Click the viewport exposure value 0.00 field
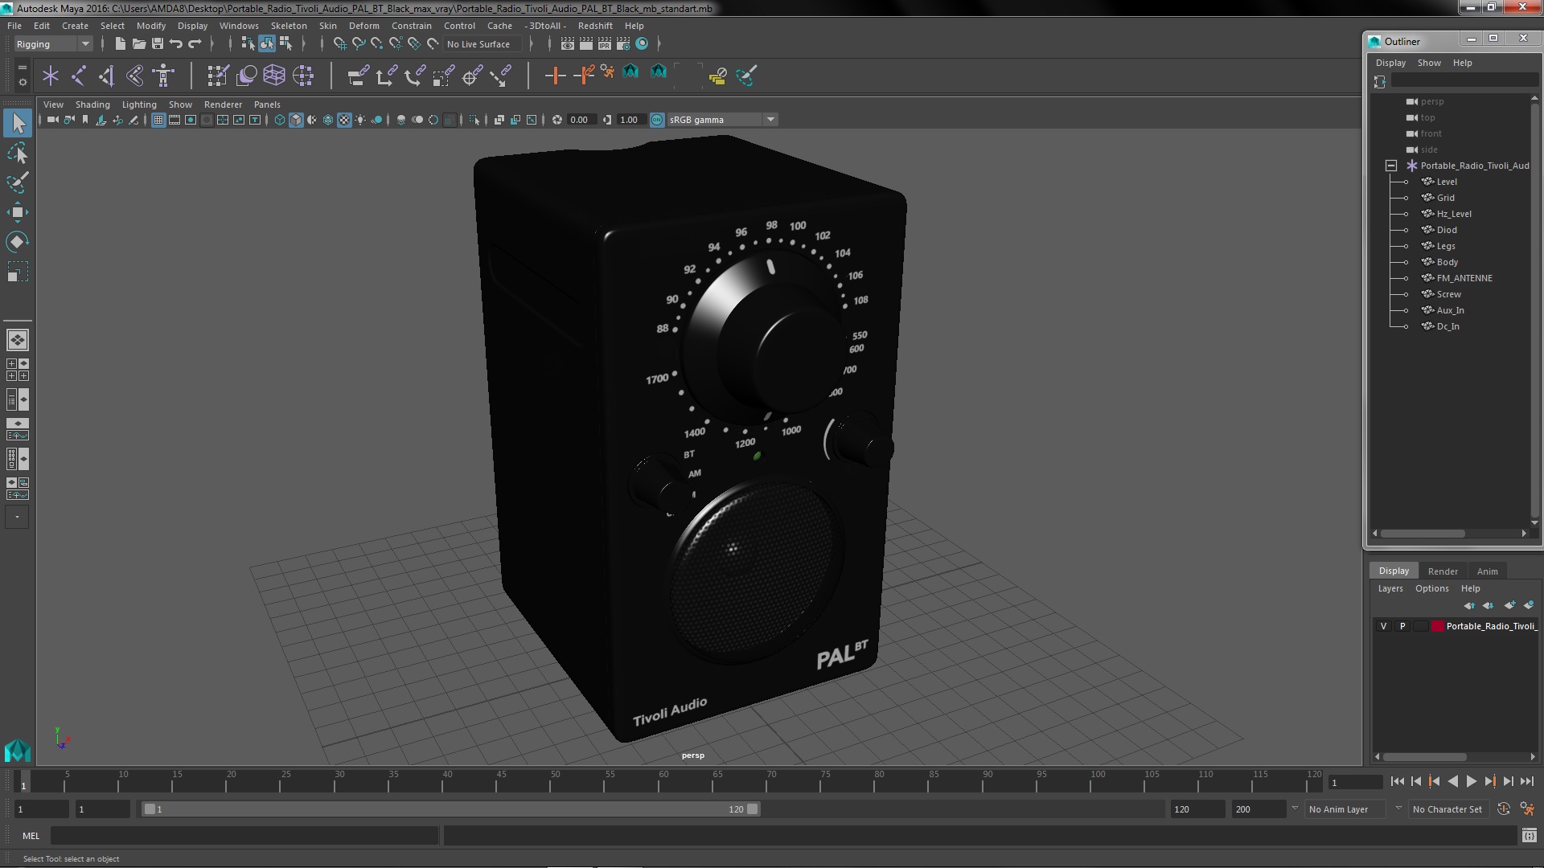Image resolution: width=1544 pixels, height=868 pixels. pos(581,120)
